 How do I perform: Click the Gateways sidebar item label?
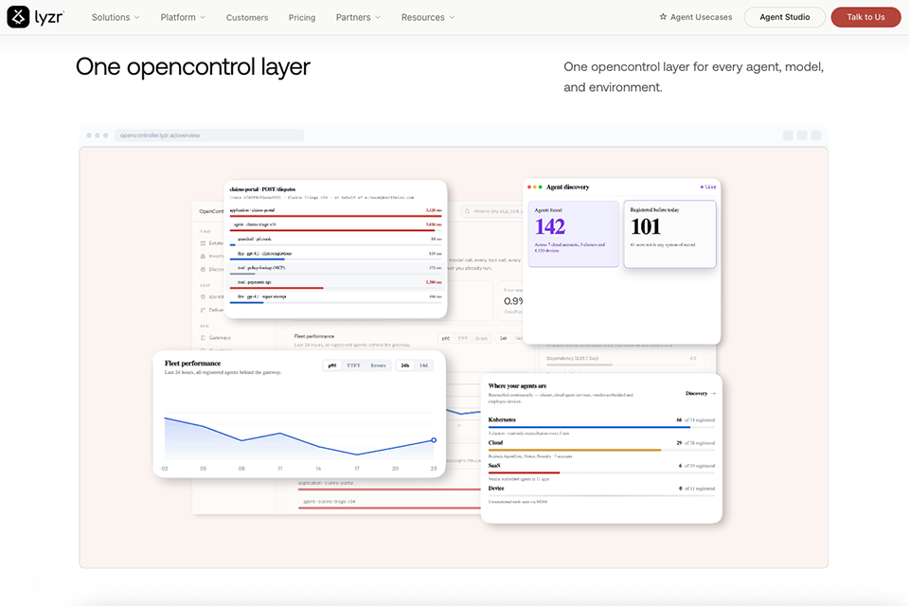(x=220, y=337)
